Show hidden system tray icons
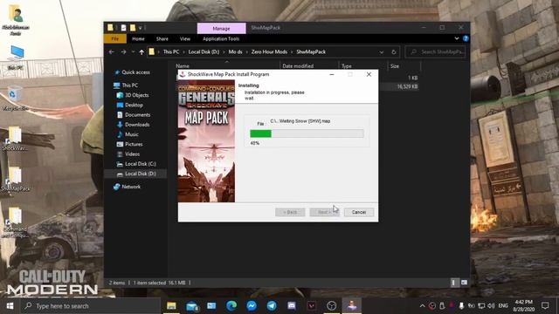Screen dimensions: 559x314 422,305
